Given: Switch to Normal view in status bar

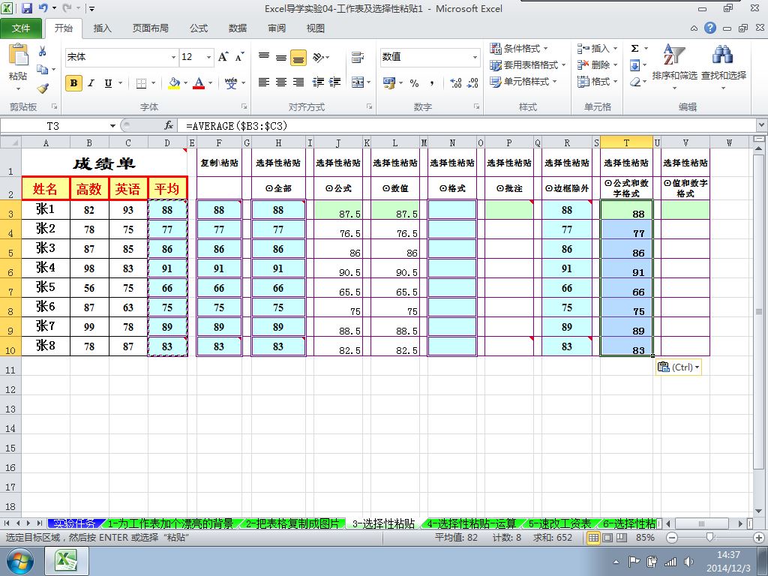Looking at the screenshot, I should click(x=594, y=538).
